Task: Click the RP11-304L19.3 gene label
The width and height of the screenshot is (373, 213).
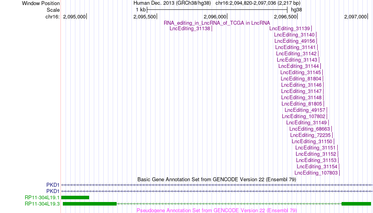Action: click(x=42, y=204)
